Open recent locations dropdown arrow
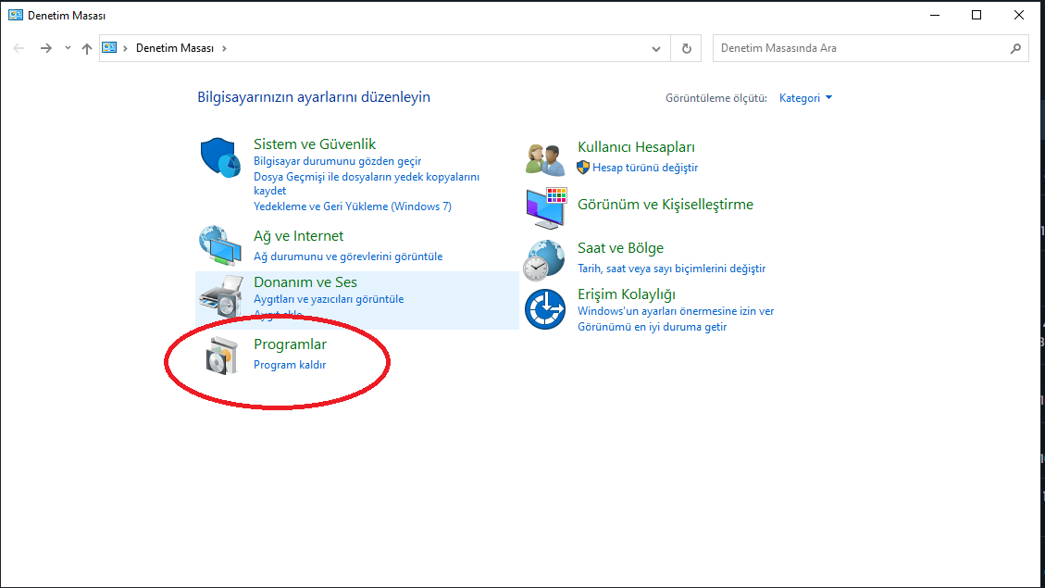The image size is (1045, 588). tap(68, 48)
